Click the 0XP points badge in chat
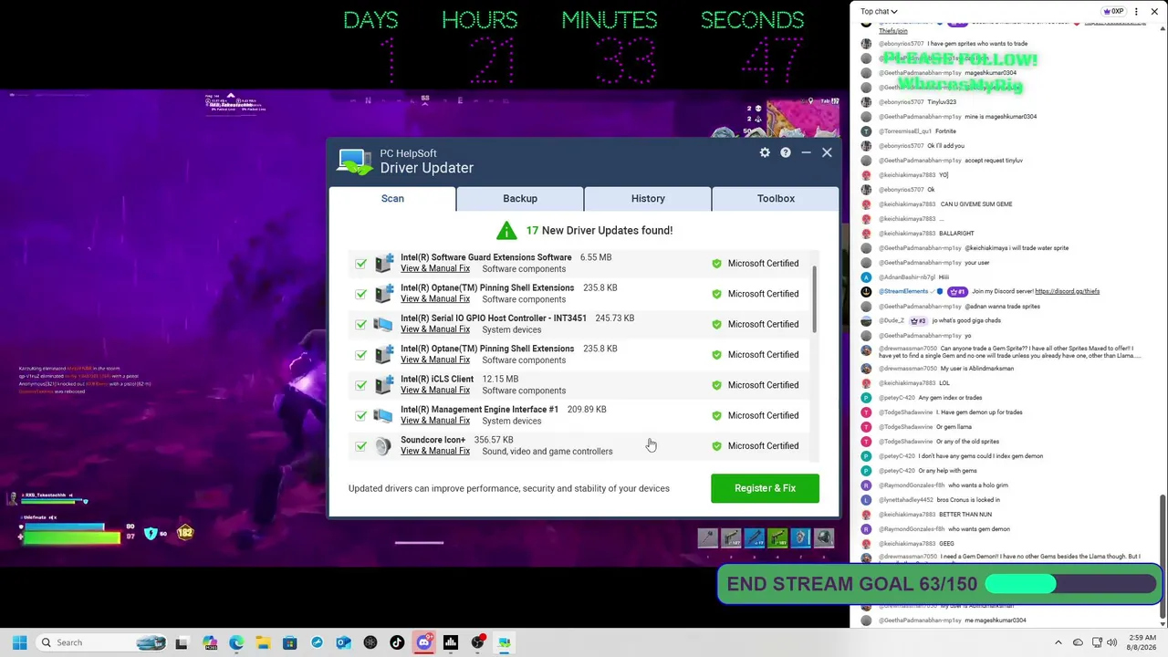The image size is (1168, 657). click(x=1113, y=12)
